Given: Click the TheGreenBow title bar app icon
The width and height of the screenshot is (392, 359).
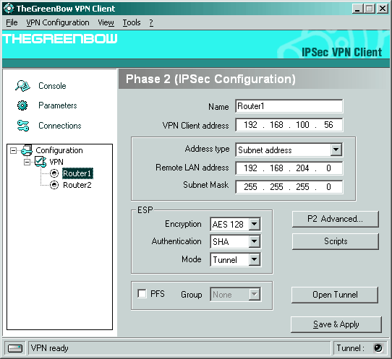Looking at the screenshot, I should point(9,9).
